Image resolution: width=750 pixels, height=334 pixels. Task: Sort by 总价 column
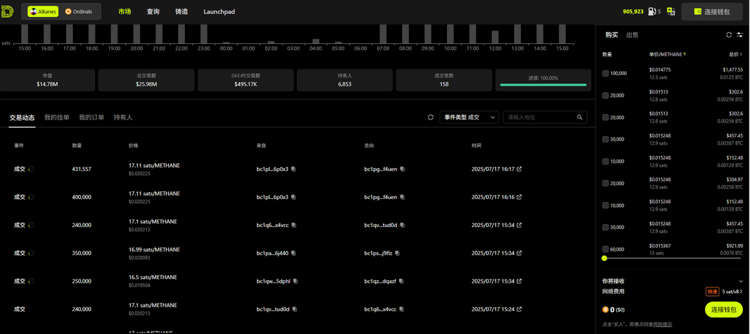click(736, 54)
